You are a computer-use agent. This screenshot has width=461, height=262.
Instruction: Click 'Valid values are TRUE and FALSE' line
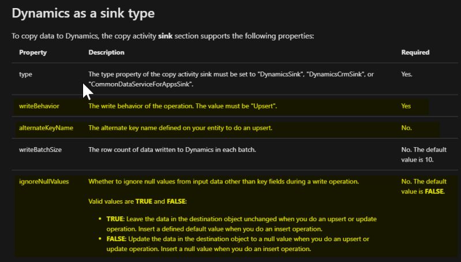137,200
